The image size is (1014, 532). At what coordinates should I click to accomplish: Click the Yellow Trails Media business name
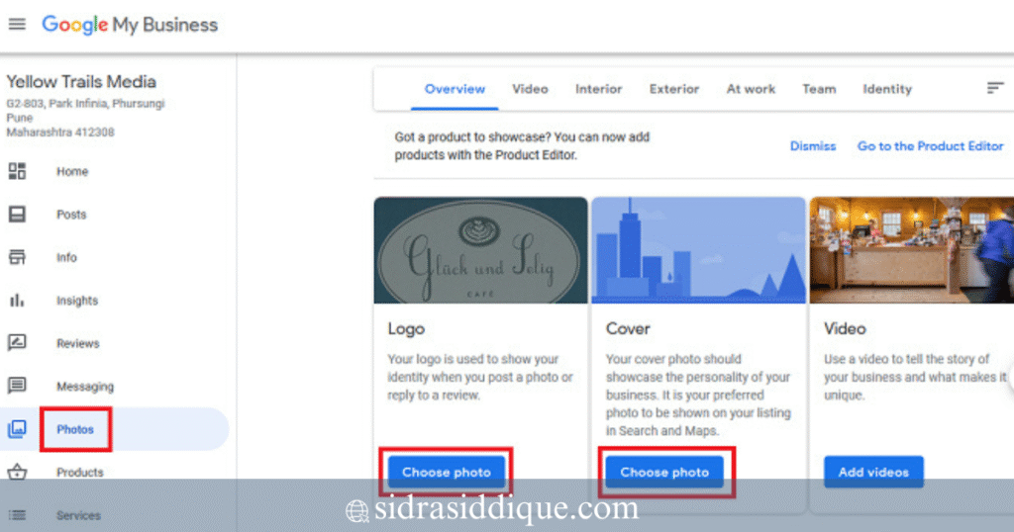click(x=81, y=82)
